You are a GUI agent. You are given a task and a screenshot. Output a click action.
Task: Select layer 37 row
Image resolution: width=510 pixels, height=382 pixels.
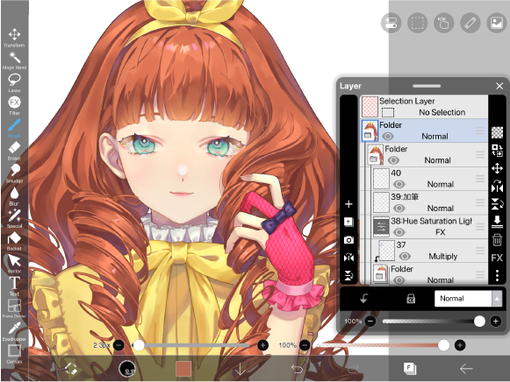tap(432, 251)
